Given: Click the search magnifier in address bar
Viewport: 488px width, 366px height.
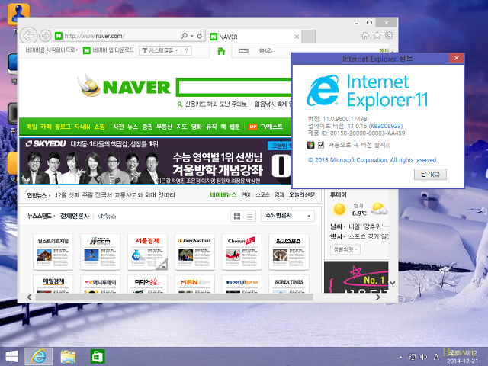Looking at the screenshot, I should click(x=185, y=36).
